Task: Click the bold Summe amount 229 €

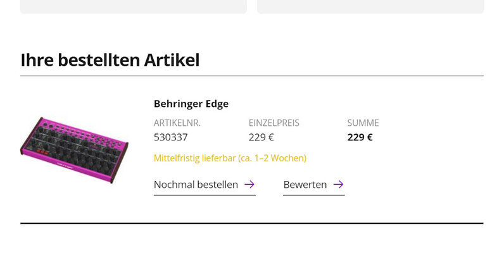Action: 360,137
